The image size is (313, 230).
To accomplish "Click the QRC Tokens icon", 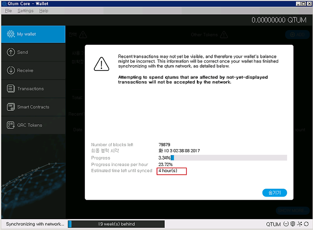I will [11, 125].
